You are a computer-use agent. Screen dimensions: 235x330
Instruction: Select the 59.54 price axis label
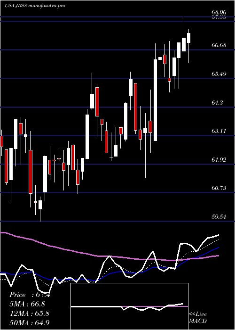219,216
